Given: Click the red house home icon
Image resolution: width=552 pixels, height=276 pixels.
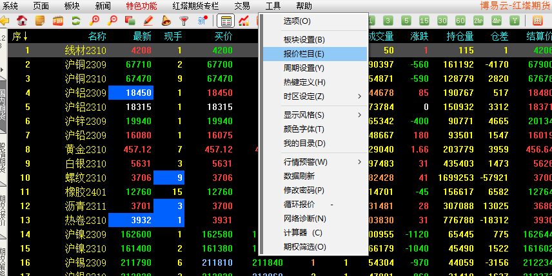Looking at the screenshot, I should tap(23, 21).
